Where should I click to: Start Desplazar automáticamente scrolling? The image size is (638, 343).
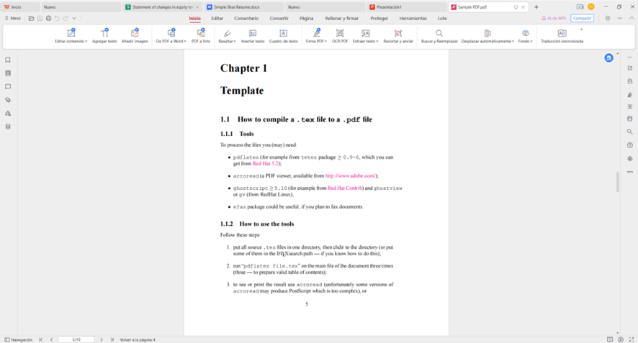488,36
